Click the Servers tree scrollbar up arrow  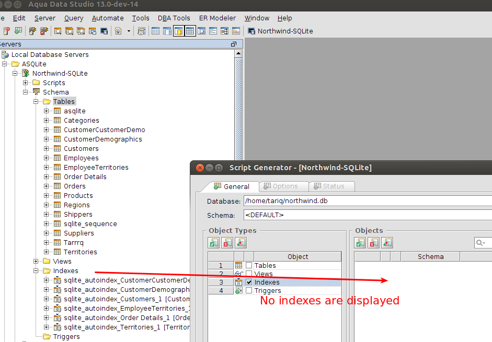tap(238, 54)
